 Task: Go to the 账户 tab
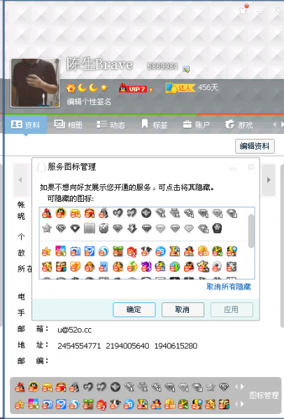[x=196, y=124]
